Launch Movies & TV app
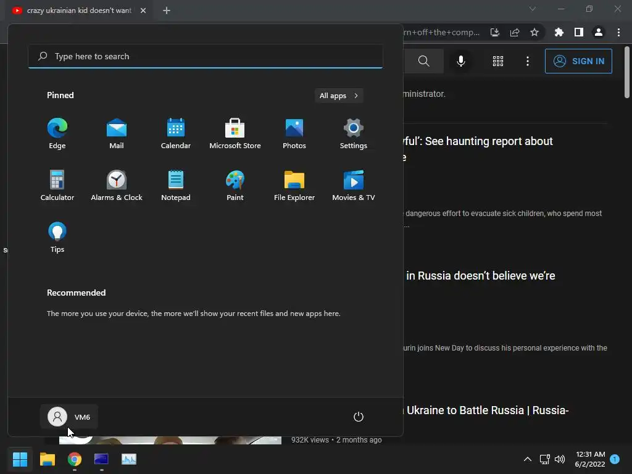Image resolution: width=632 pixels, height=474 pixels. tap(354, 186)
